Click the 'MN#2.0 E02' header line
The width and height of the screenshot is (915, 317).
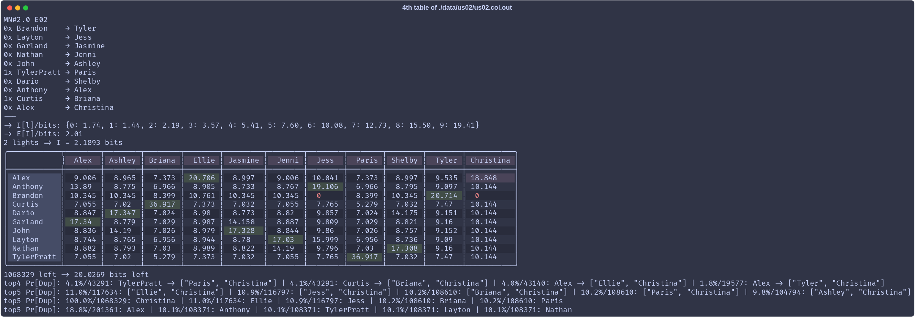26,19
